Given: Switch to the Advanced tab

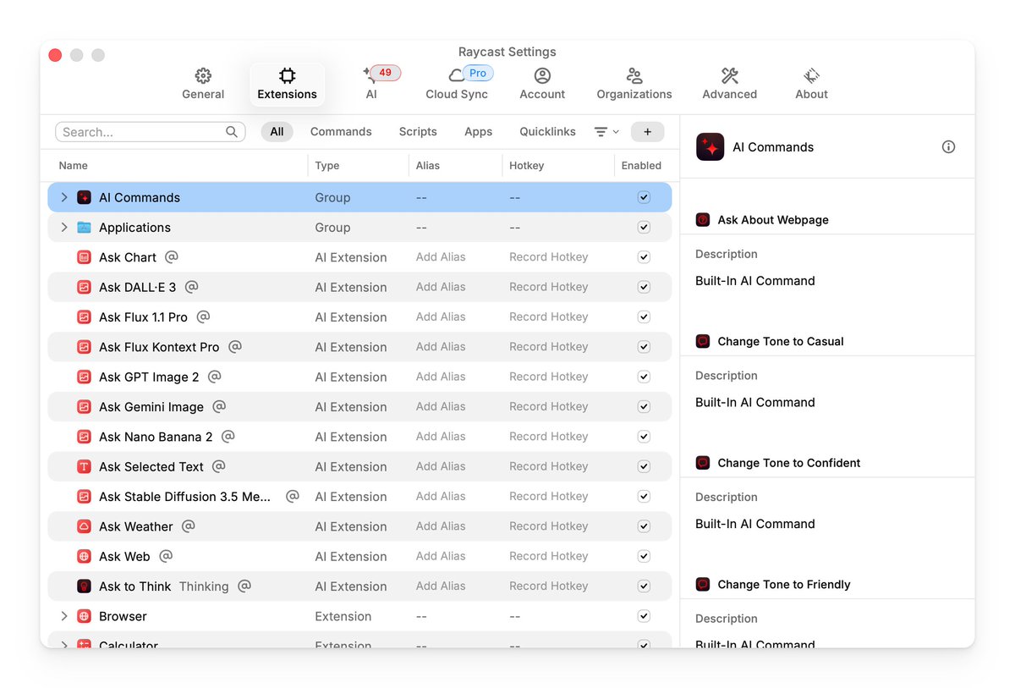Looking at the screenshot, I should click(729, 85).
